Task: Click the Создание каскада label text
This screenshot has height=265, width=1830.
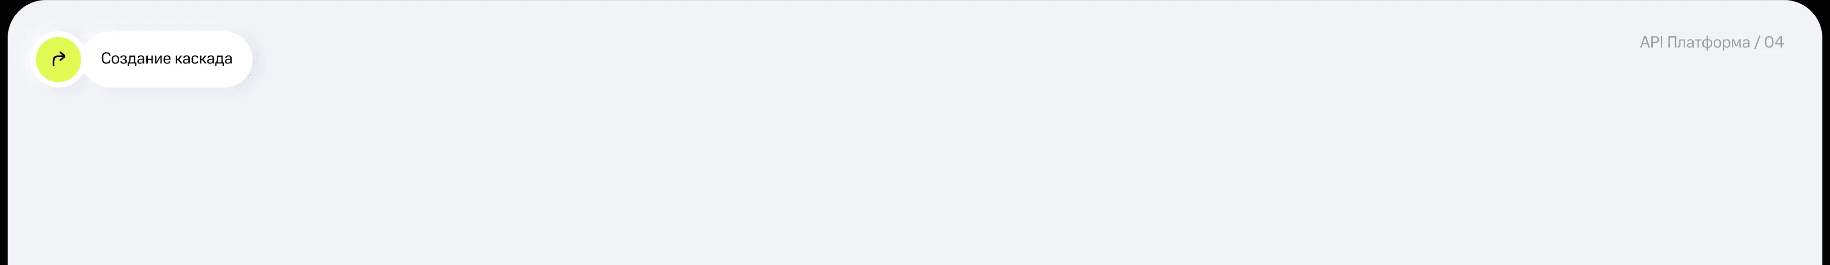Action: coord(166,59)
